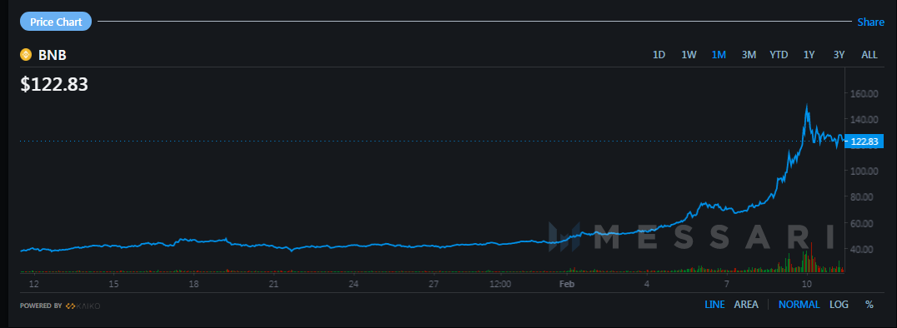This screenshot has width=897, height=328.
Task: Switch the scale to percent (%)
Action: pyautogui.click(x=869, y=305)
